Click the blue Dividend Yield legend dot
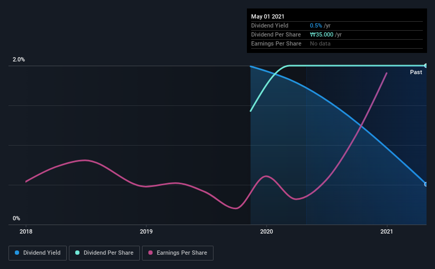 [17, 253]
